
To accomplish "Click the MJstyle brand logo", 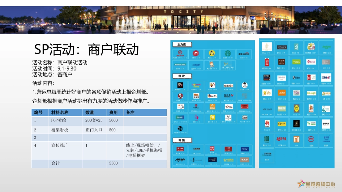I will coord(180,160).
